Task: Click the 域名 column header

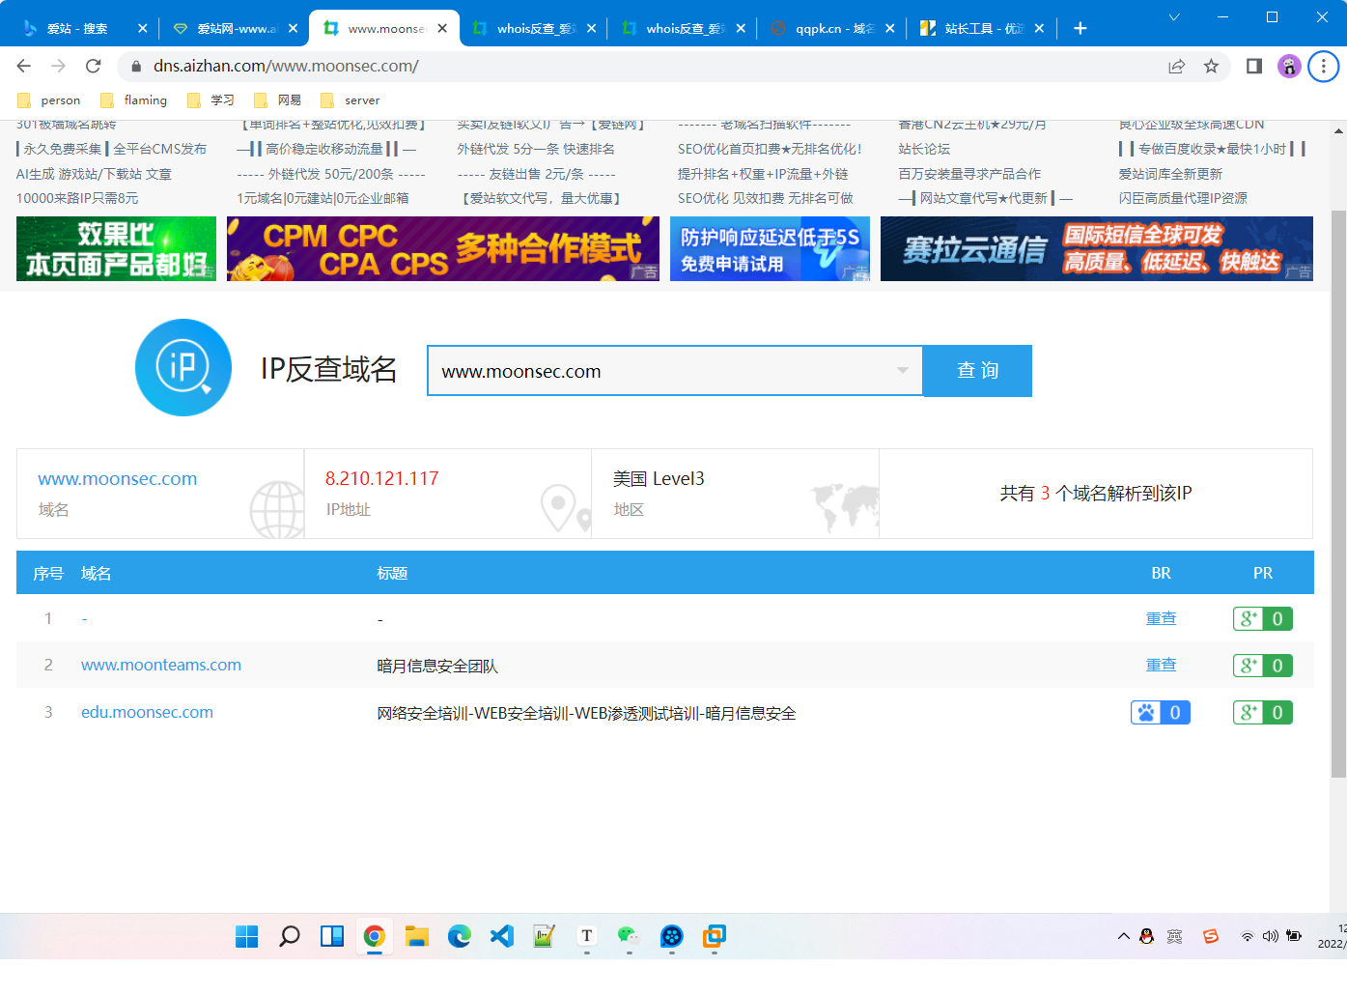Action: (x=96, y=573)
